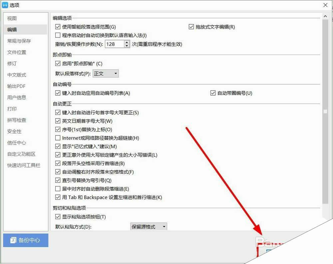Toggle 拖放式文字编辑(R) checkbox
The width and height of the screenshot is (333, 264).
pyautogui.click(x=191, y=27)
